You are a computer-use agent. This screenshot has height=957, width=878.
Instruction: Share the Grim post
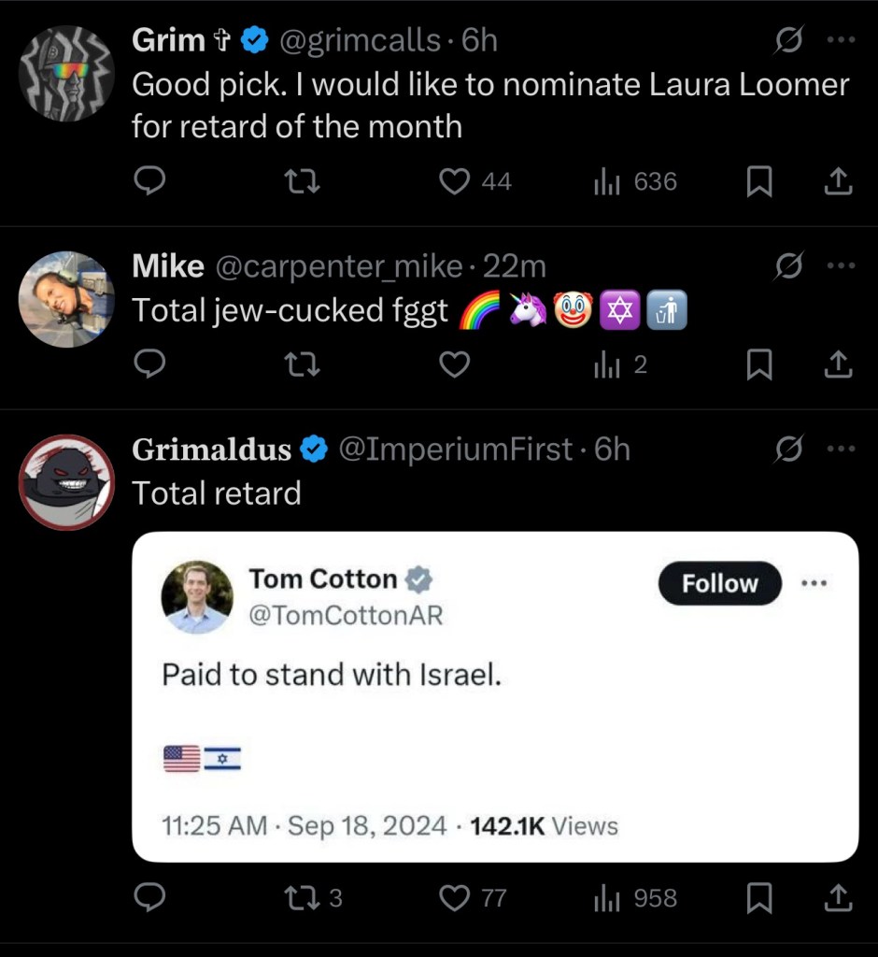840,181
